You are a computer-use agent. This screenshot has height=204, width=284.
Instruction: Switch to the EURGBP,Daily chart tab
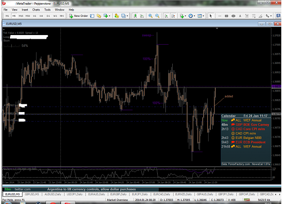tap(119, 194)
